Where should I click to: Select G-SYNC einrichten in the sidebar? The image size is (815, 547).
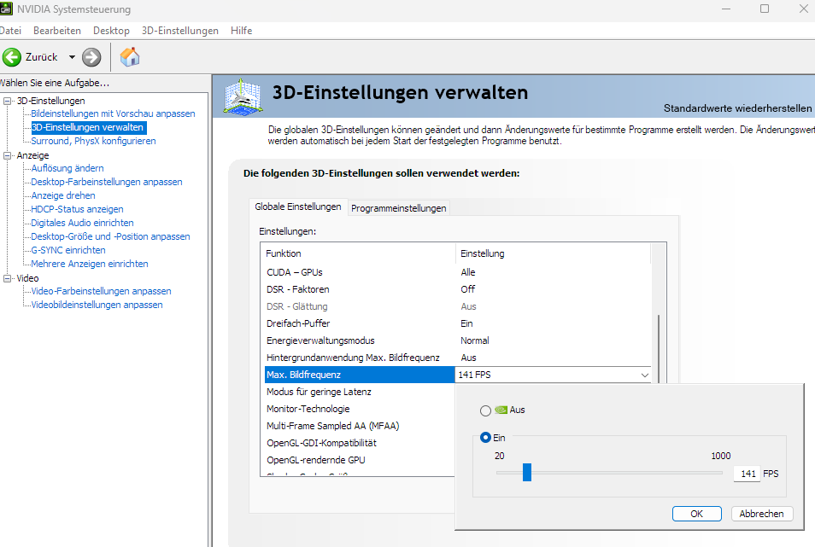pyautogui.click(x=67, y=250)
